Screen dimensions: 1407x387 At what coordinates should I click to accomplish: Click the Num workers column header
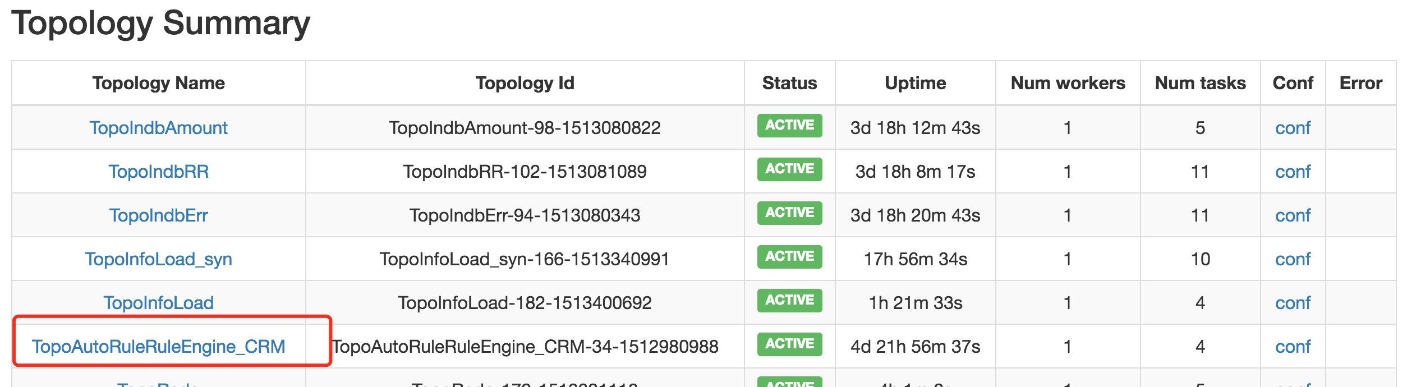[x=1068, y=83]
